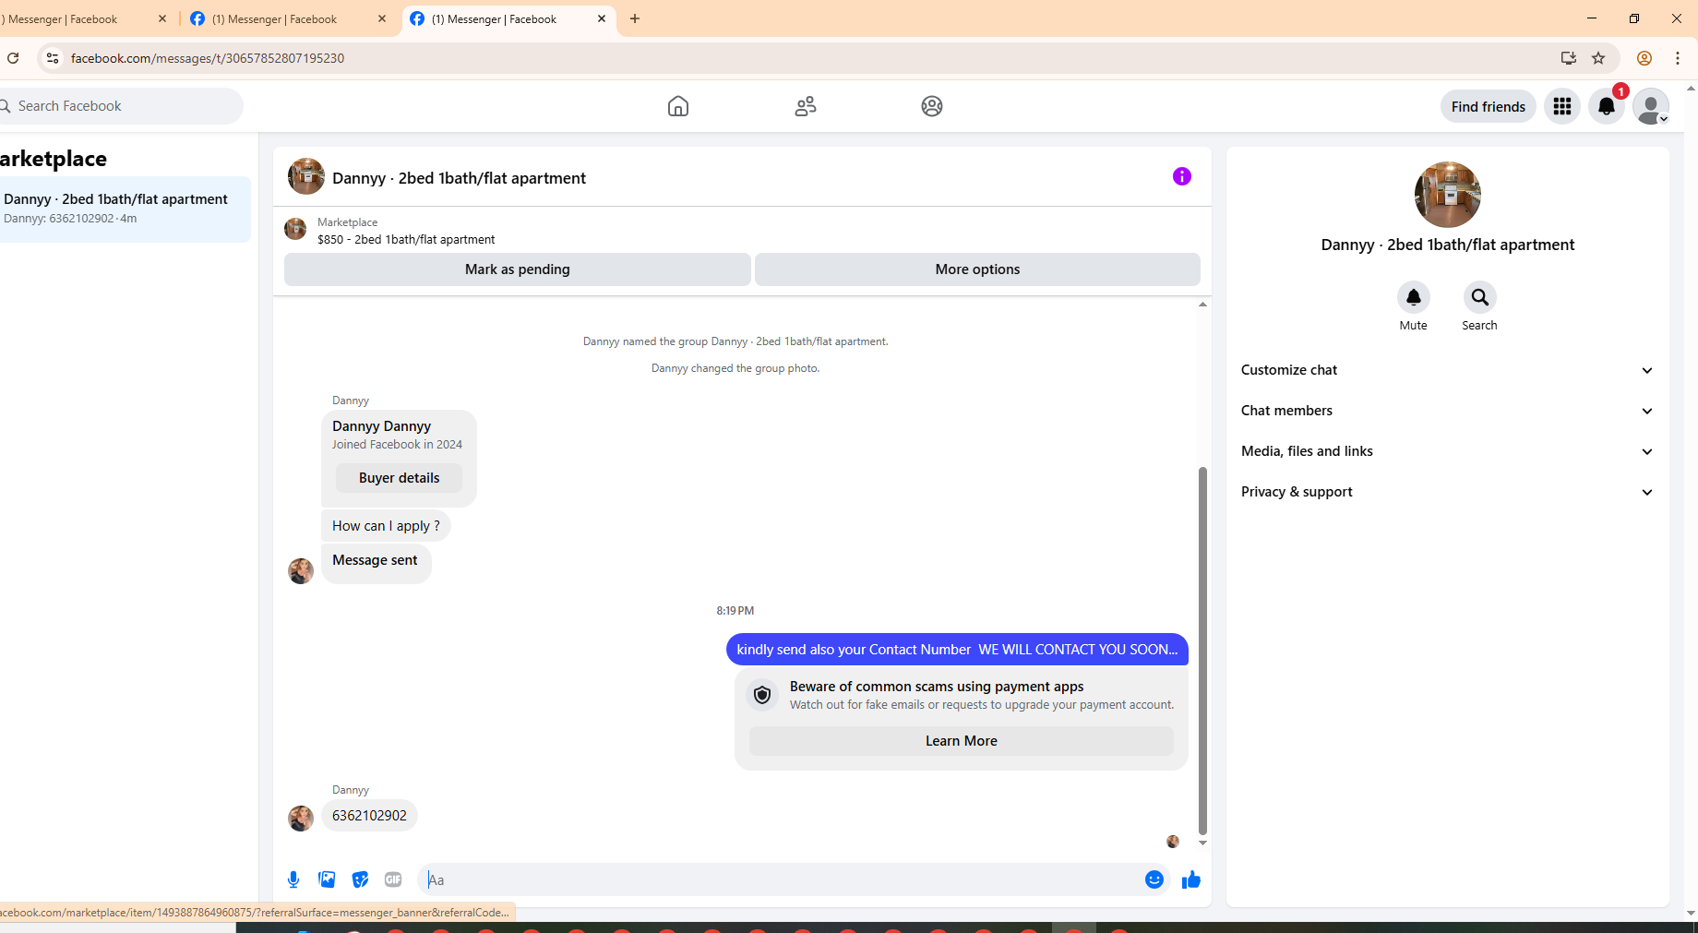This screenshot has width=1698, height=933.
Task: Click the message input field
Action: [780, 879]
